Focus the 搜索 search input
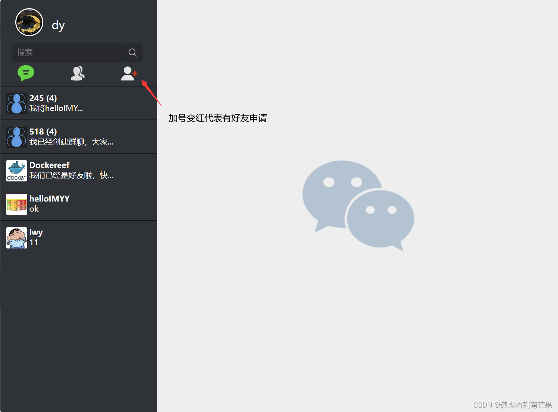 click(x=68, y=53)
